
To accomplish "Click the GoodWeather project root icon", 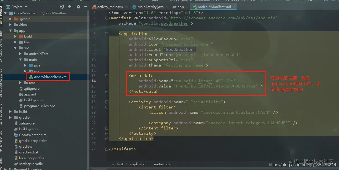I will (x=11, y=13).
